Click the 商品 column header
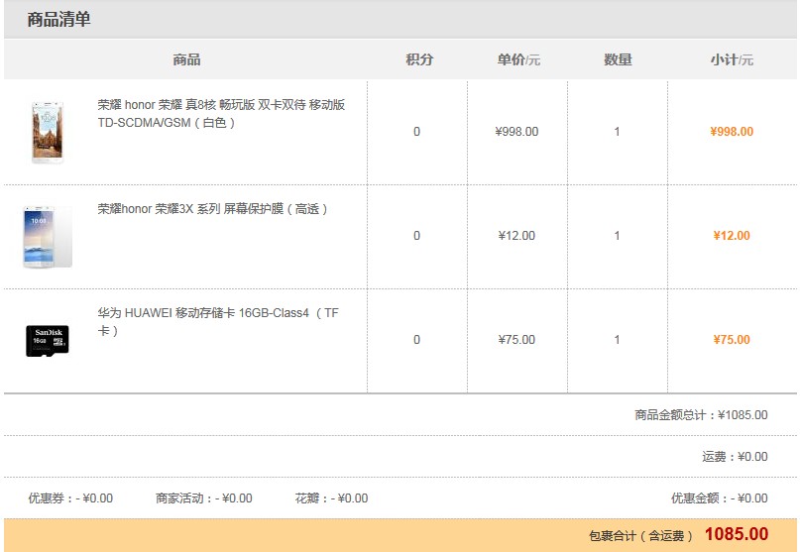The width and height of the screenshot is (800, 552). 186,59
